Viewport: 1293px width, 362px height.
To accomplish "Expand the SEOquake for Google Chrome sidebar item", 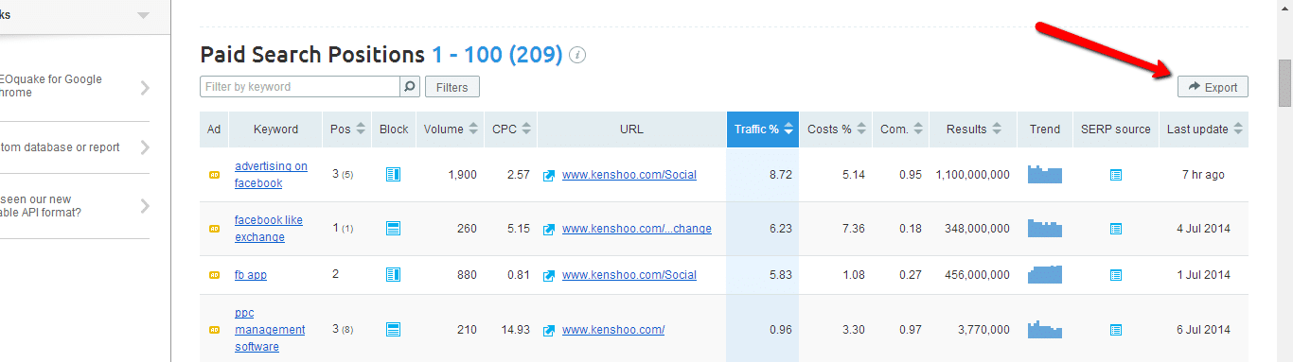I will click(75, 87).
